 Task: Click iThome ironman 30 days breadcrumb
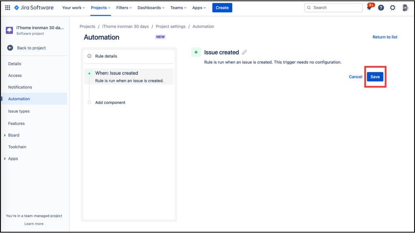126,26
